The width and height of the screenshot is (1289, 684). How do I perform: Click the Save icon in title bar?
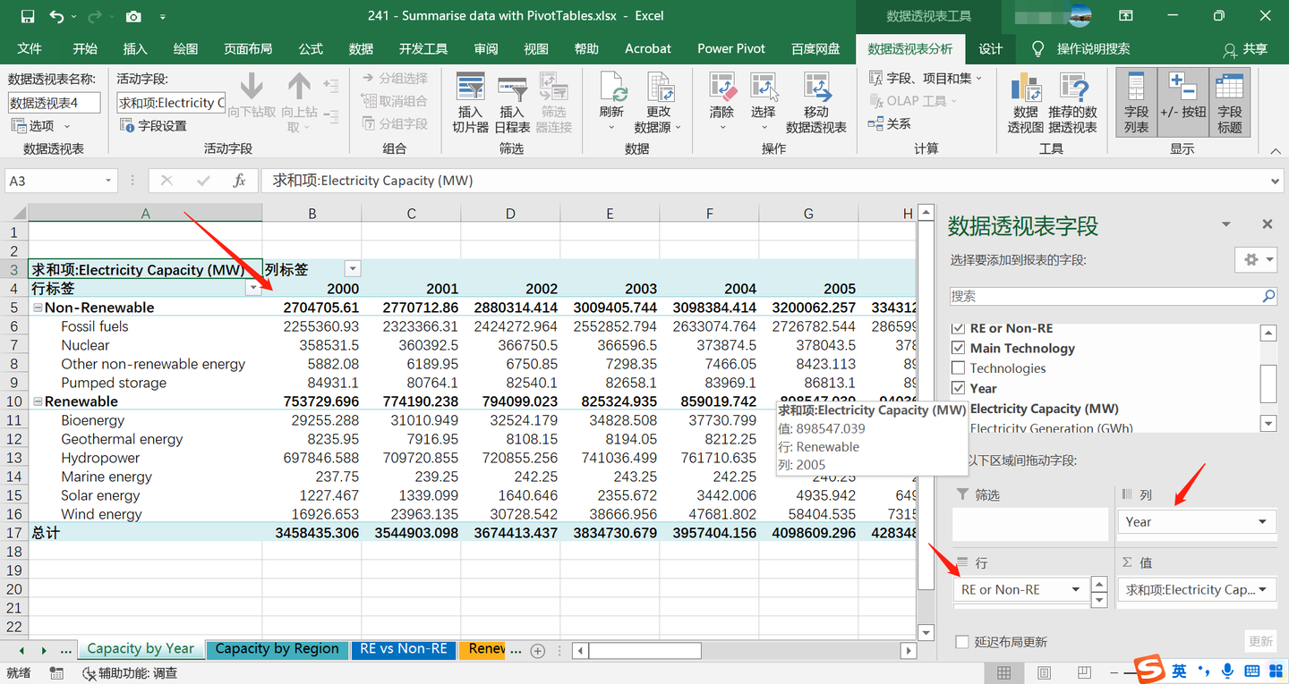point(27,16)
